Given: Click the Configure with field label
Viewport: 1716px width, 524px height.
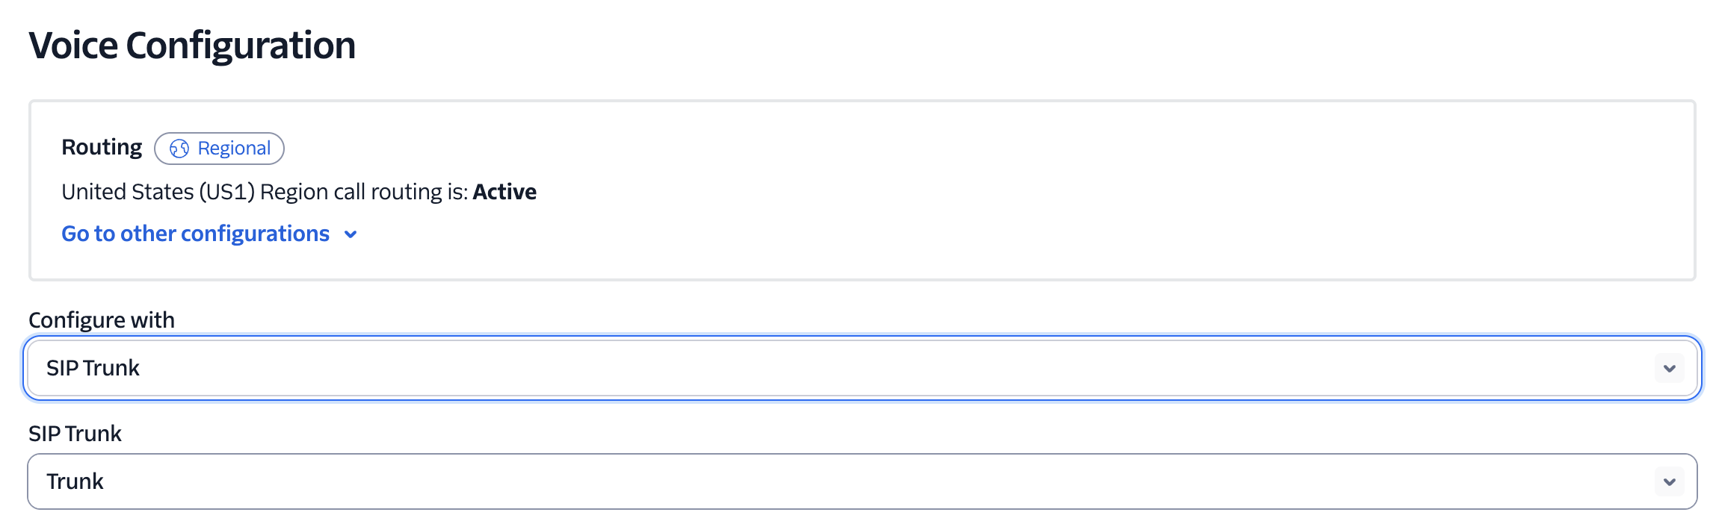Looking at the screenshot, I should tap(102, 320).
